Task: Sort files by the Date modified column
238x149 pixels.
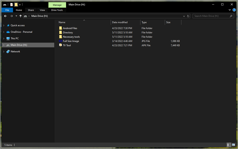Action: [x=119, y=22]
